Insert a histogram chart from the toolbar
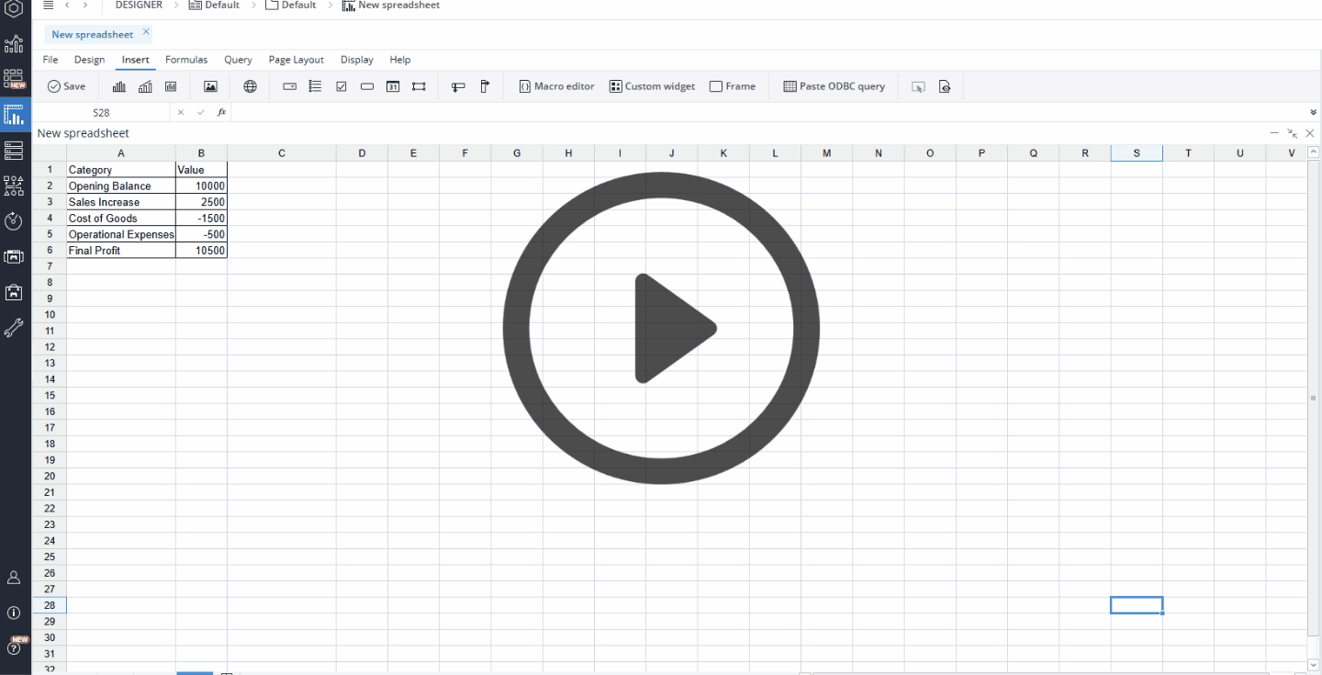This screenshot has width=1322, height=675. 170,85
